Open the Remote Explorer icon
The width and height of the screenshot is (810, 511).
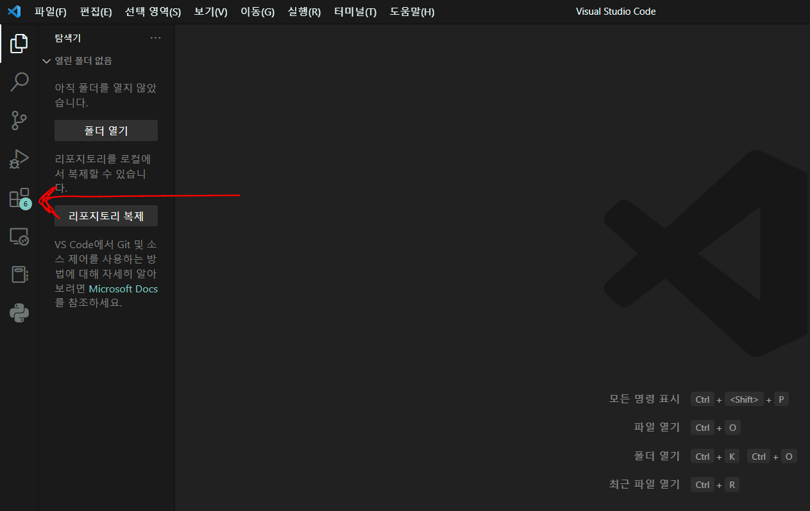click(19, 237)
